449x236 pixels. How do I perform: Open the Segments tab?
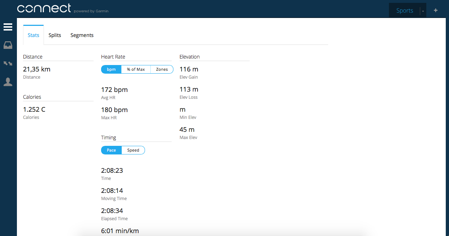pyautogui.click(x=82, y=35)
